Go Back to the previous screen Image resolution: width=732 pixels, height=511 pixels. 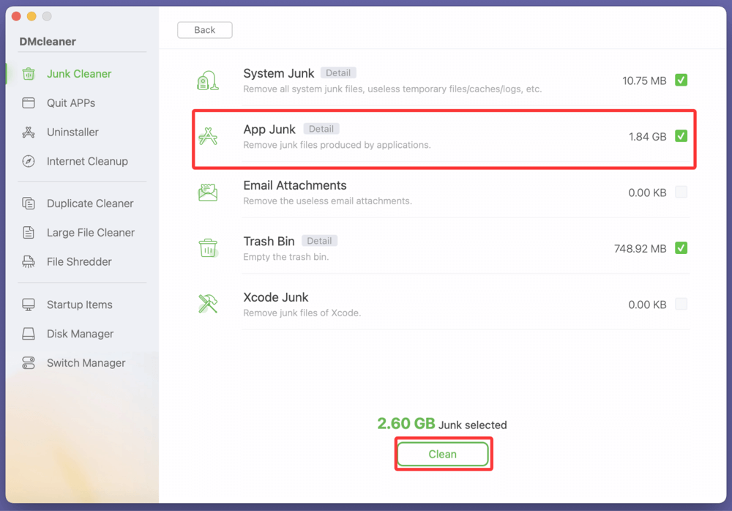tap(204, 29)
